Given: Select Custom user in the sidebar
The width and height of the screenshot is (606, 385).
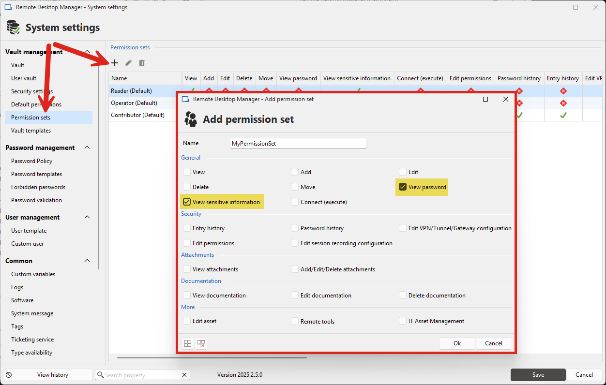Looking at the screenshot, I should click(x=28, y=244).
